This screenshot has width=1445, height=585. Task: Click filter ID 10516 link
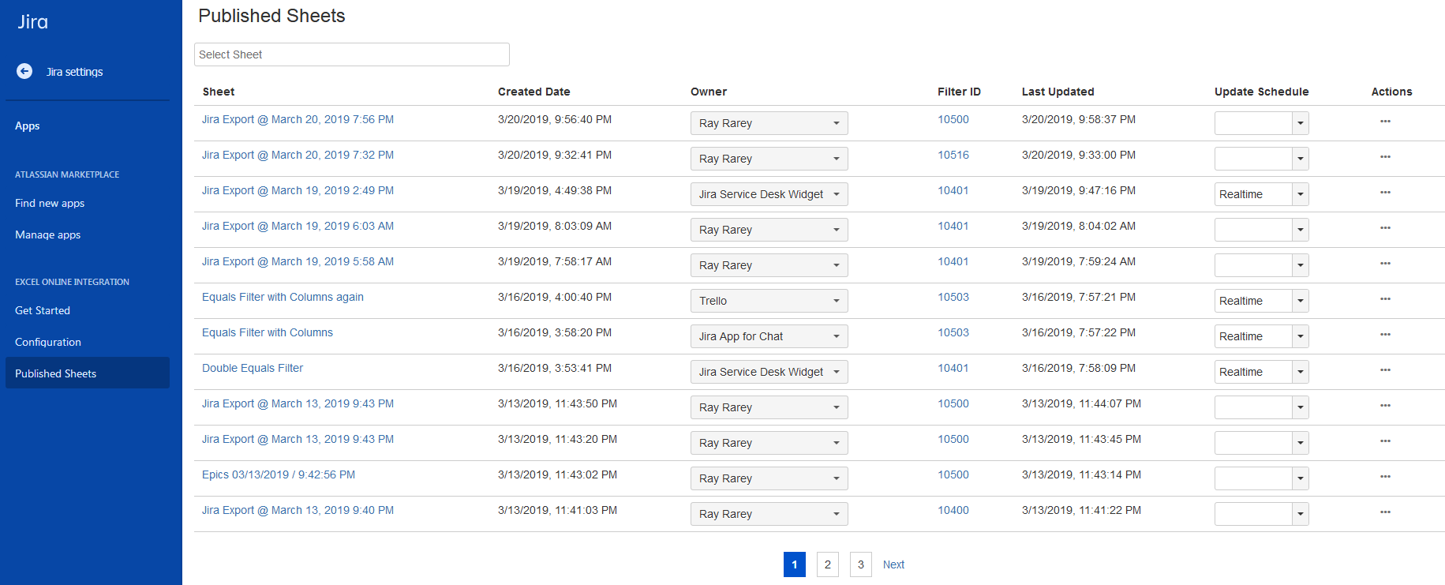pyautogui.click(x=953, y=155)
